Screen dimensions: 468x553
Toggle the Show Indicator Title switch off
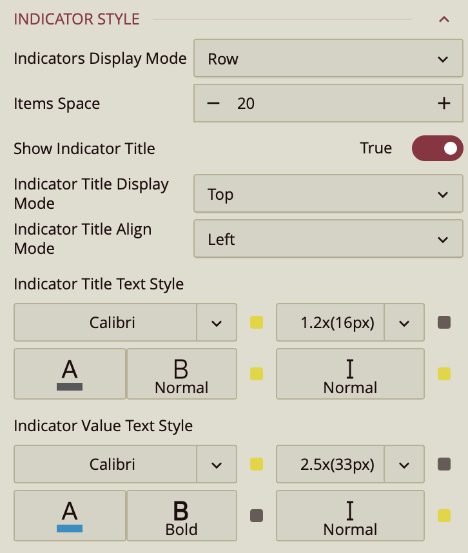pos(437,148)
